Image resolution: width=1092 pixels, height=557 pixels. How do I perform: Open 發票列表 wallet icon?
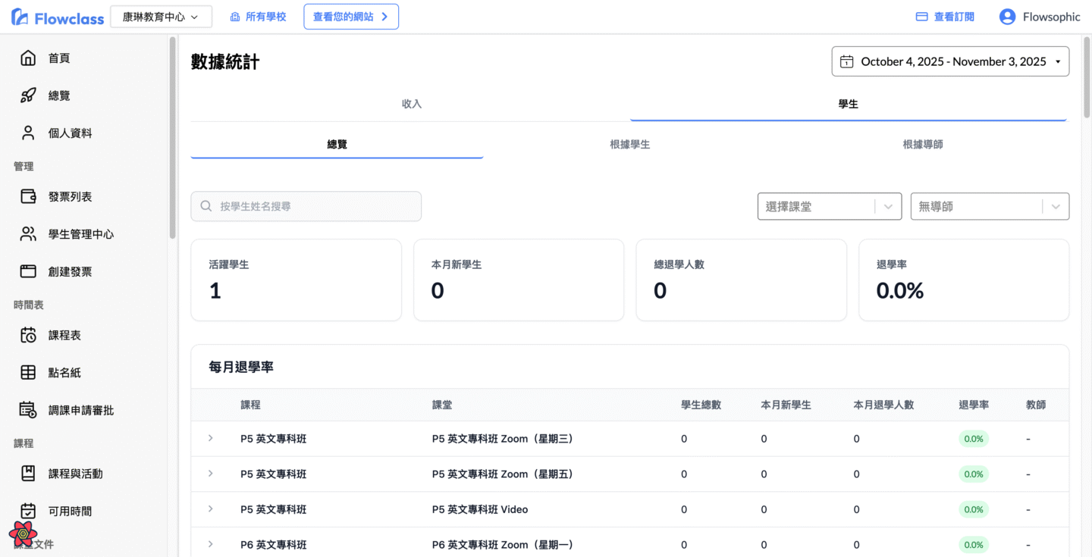coord(28,197)
